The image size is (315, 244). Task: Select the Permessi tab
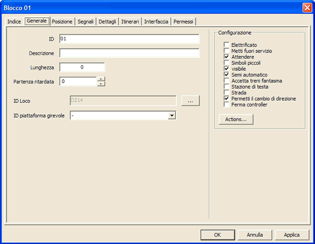pyautogui.click(x=184, y=22)
